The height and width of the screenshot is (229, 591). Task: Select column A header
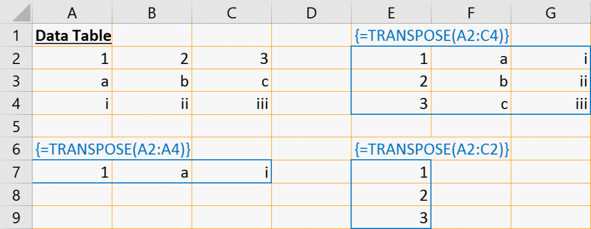[x=72, y=12]
